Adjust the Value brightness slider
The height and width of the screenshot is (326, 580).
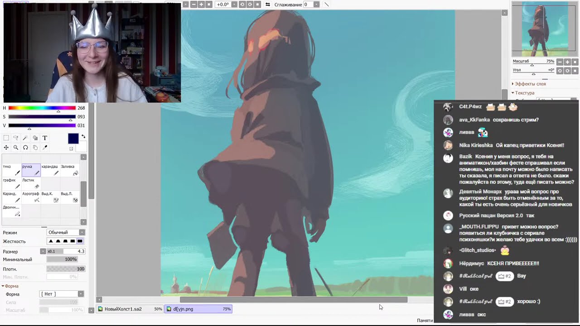pos(42,125)
